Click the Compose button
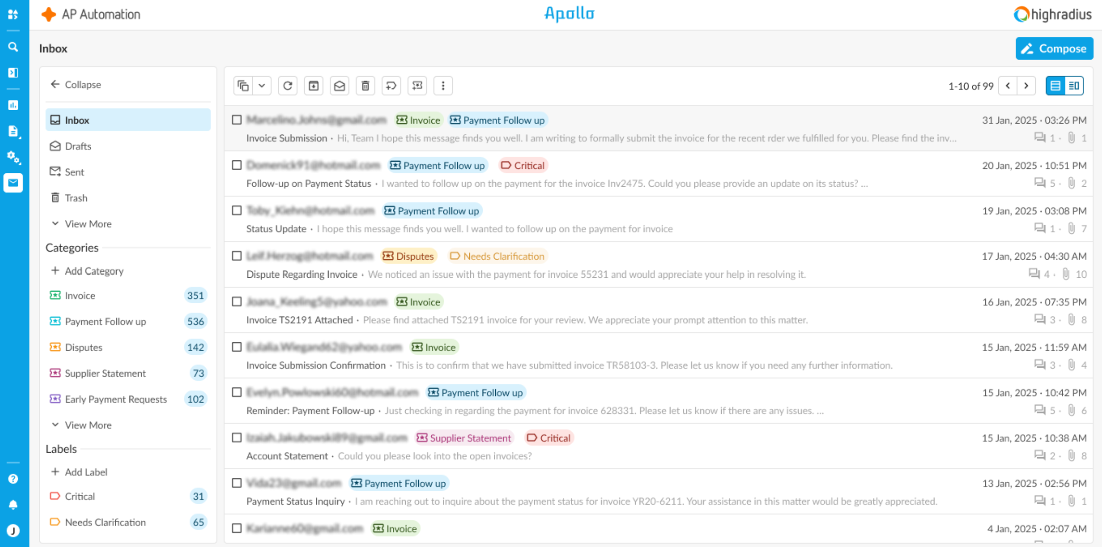Screen dimensions: 1102x547 (1054, 48)
